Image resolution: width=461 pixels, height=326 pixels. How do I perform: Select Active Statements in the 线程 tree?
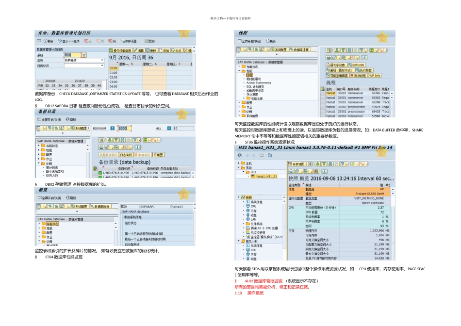(x=259, y=83)
